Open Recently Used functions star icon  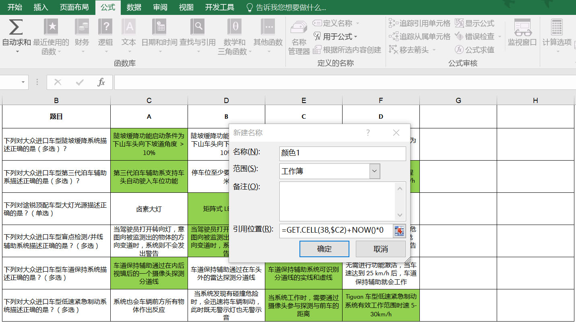[51, 27]
